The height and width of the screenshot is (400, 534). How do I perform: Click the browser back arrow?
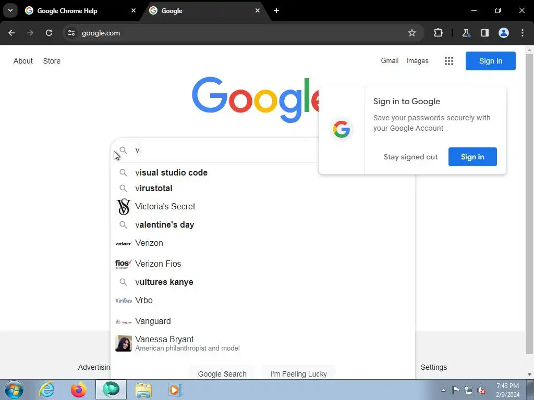[11, 33]
